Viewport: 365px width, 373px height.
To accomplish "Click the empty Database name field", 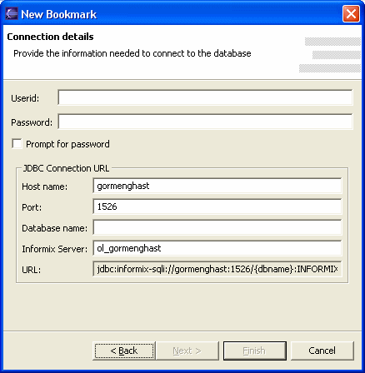I will tap(217, 227).
